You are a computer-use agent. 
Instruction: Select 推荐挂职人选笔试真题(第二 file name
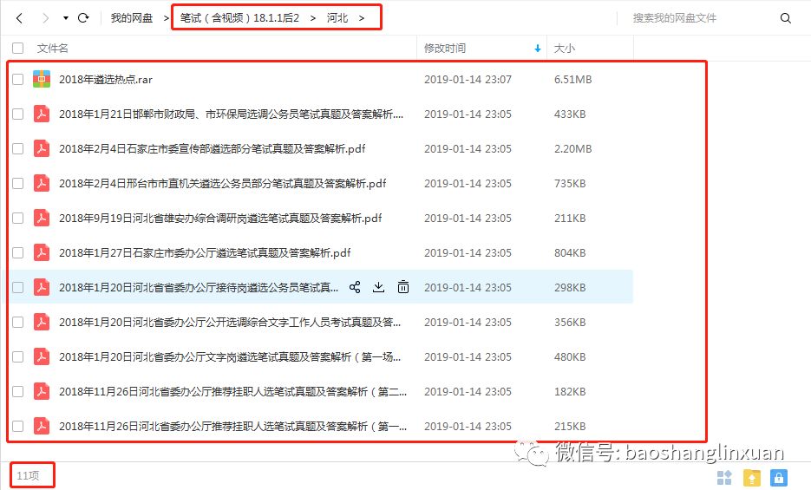pos(232,391)
